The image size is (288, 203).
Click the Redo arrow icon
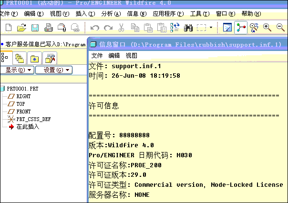pyautogui.click(x=108, y=28)
